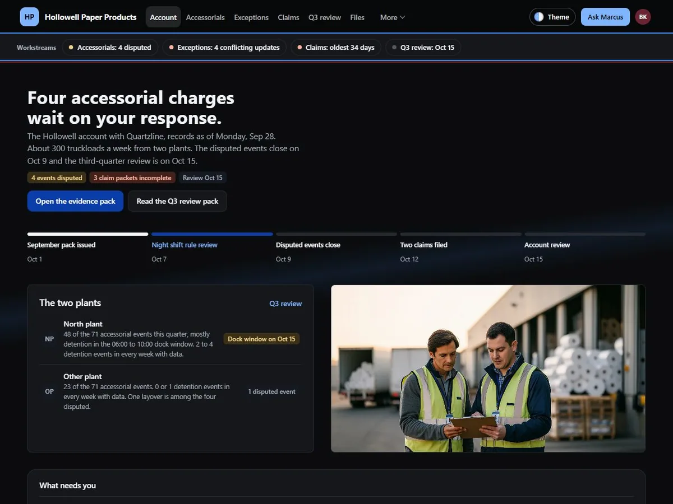673x504 pixels.
Task: Select Two claims filed milestone
Action: 460,248
